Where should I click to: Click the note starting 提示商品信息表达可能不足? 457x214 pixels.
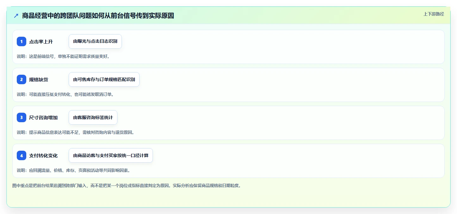coord(75,132)
